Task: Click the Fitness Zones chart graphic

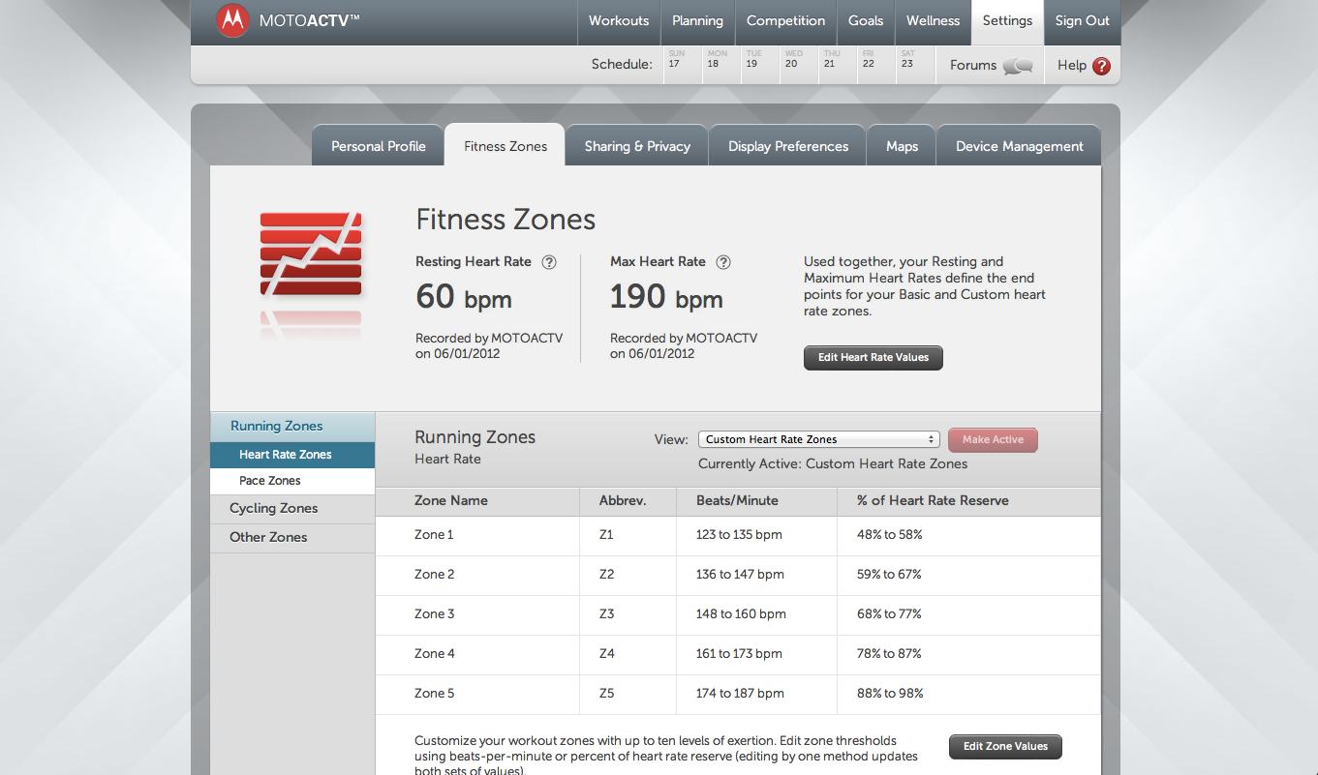Action: tap(311, 255)
